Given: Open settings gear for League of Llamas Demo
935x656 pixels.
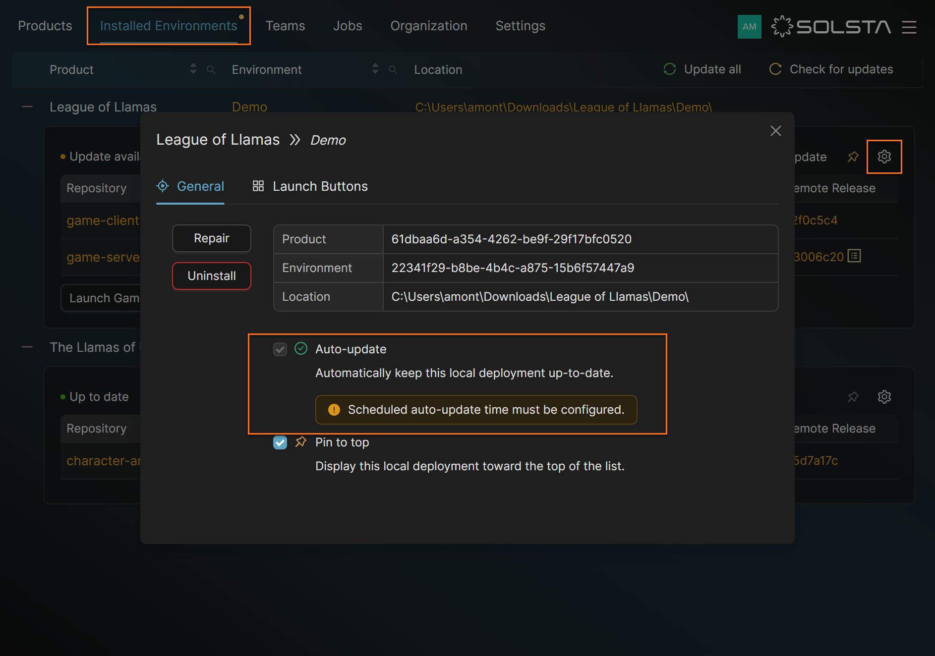Looking at the screenshot, I should 884,157.
